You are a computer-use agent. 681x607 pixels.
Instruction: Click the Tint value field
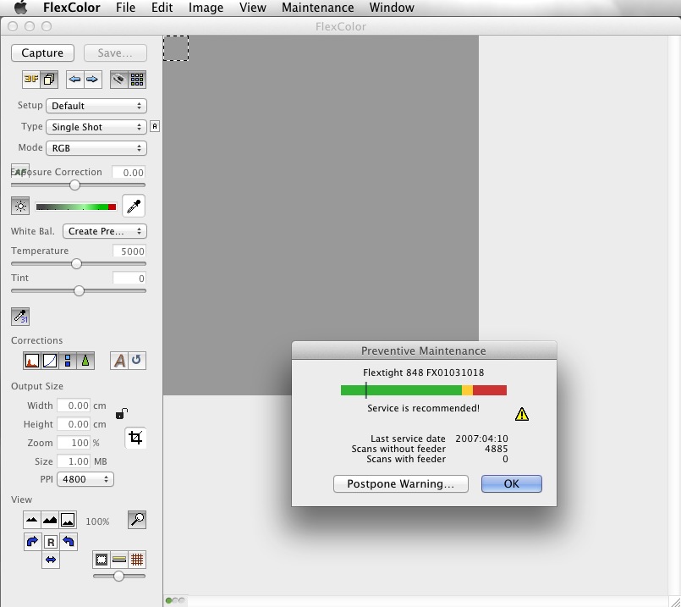pyautogui.click(x=129, y=278)
